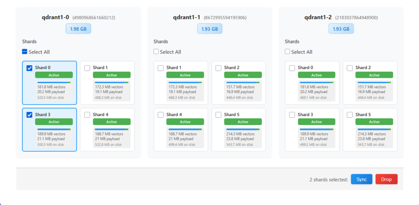Check Shard 1 on node qdrant1-1
Viewport: 419px width, 205px height.
(x=161, y=68)
